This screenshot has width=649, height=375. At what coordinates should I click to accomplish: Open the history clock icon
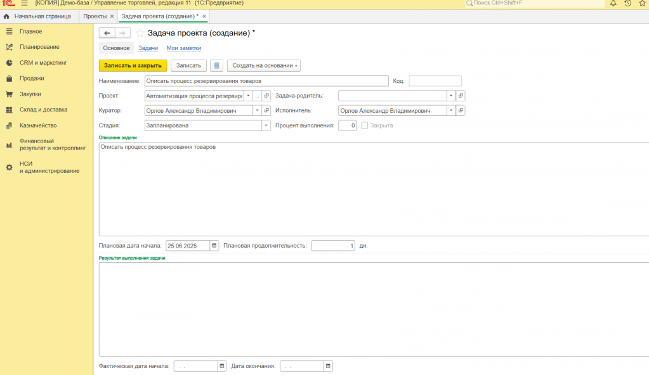[628, 3]
